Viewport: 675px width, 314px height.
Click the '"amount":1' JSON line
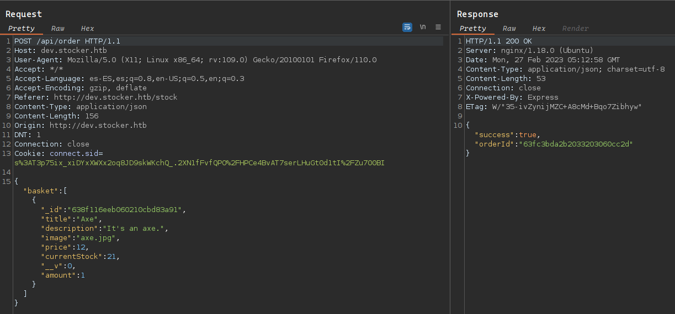point(63,275)
